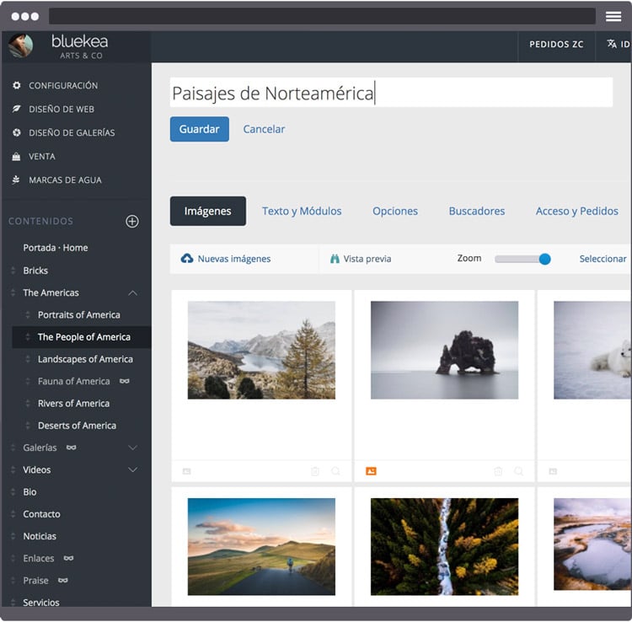Open MARCAS DE AGUA in sidebar
Screen dimensions: 632x622
[65, 180]
